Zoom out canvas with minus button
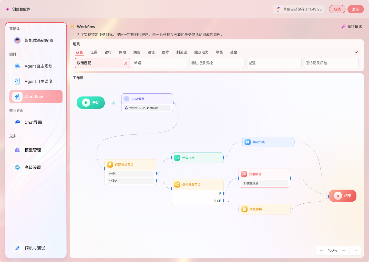 321,250
